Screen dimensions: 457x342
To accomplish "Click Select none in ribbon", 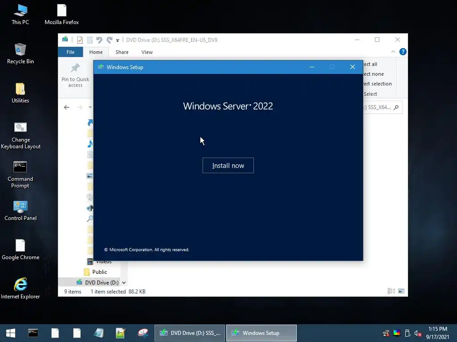I will tap(374, 74).
